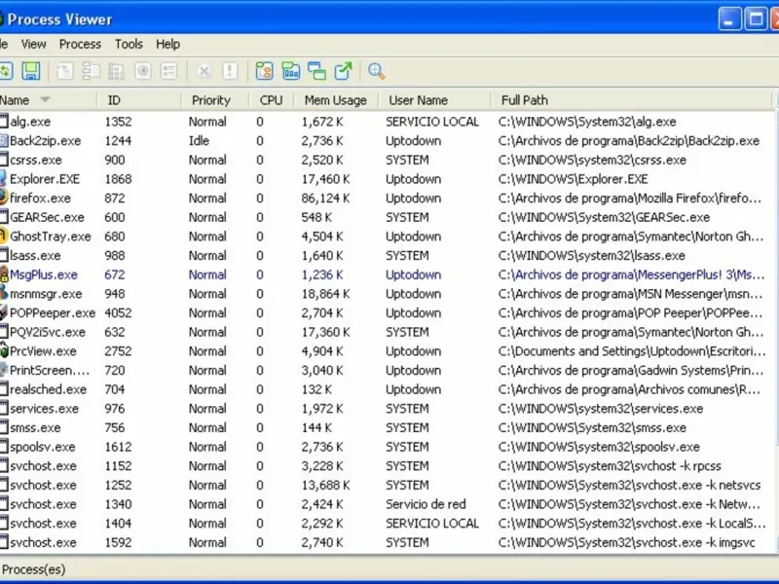Select the firefox.exe process name
Screen dimensions: 779x584
click(40, 199)
